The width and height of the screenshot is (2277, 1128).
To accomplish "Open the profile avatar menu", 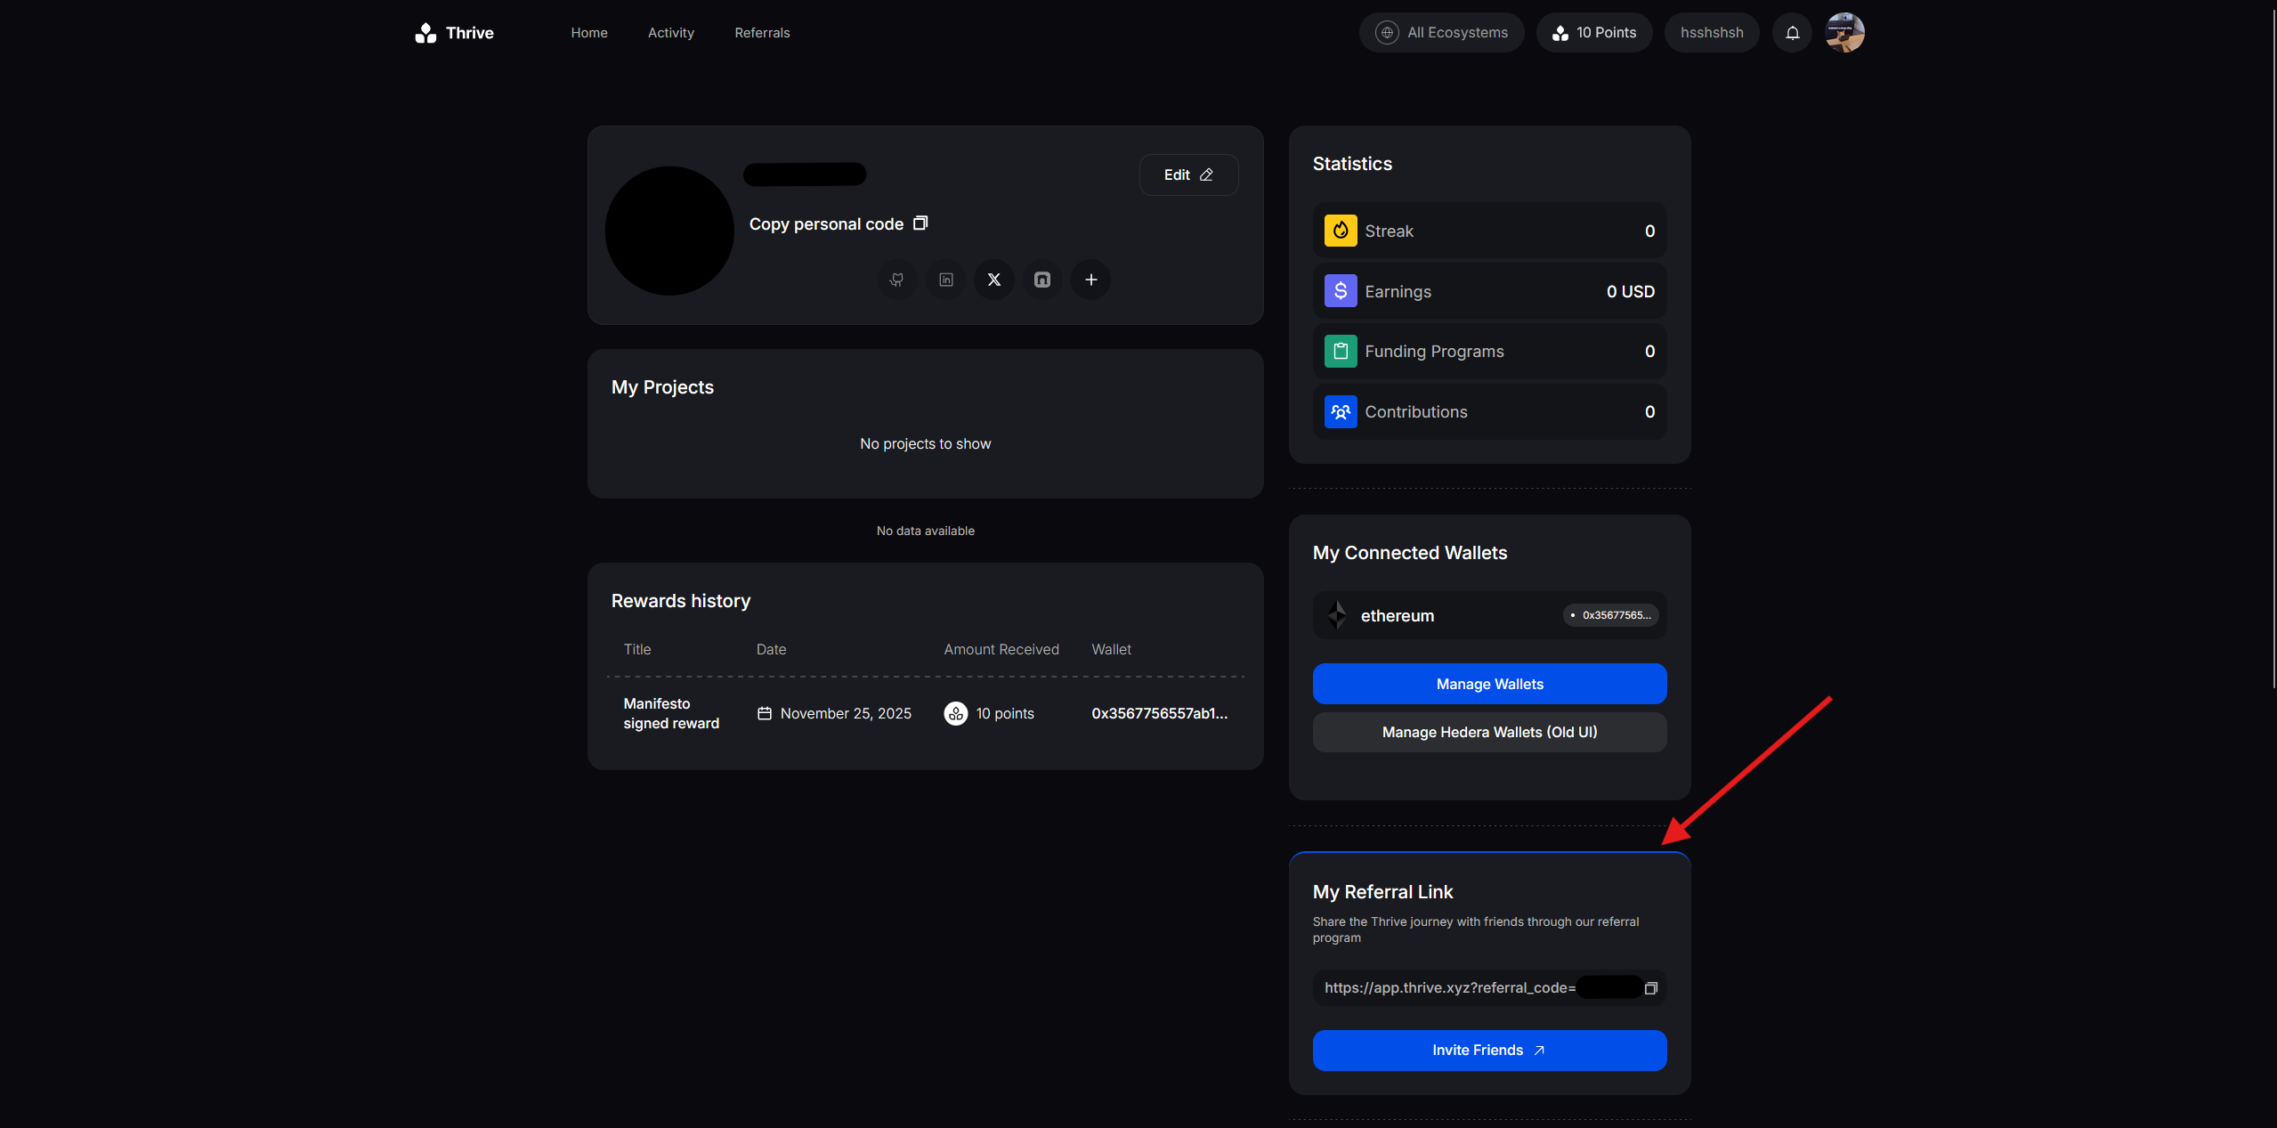I will pyautogui.click(x=1846, y=32).
